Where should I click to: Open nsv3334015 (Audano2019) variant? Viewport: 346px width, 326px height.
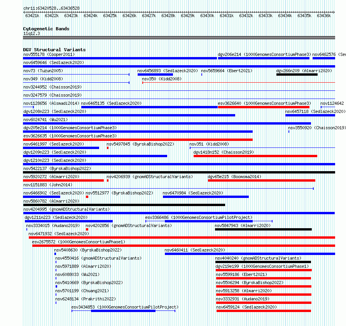point(53,225)
